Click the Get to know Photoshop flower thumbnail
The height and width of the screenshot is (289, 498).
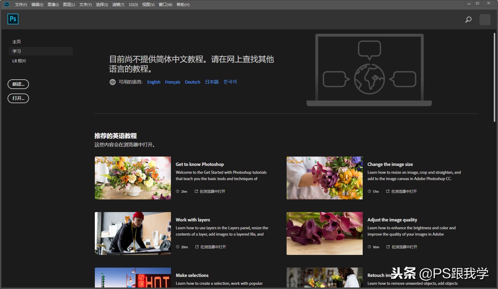[133, 178]
